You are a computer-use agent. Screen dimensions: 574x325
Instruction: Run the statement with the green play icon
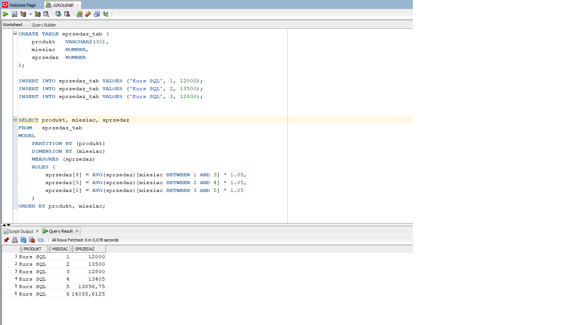pos(6,14)
